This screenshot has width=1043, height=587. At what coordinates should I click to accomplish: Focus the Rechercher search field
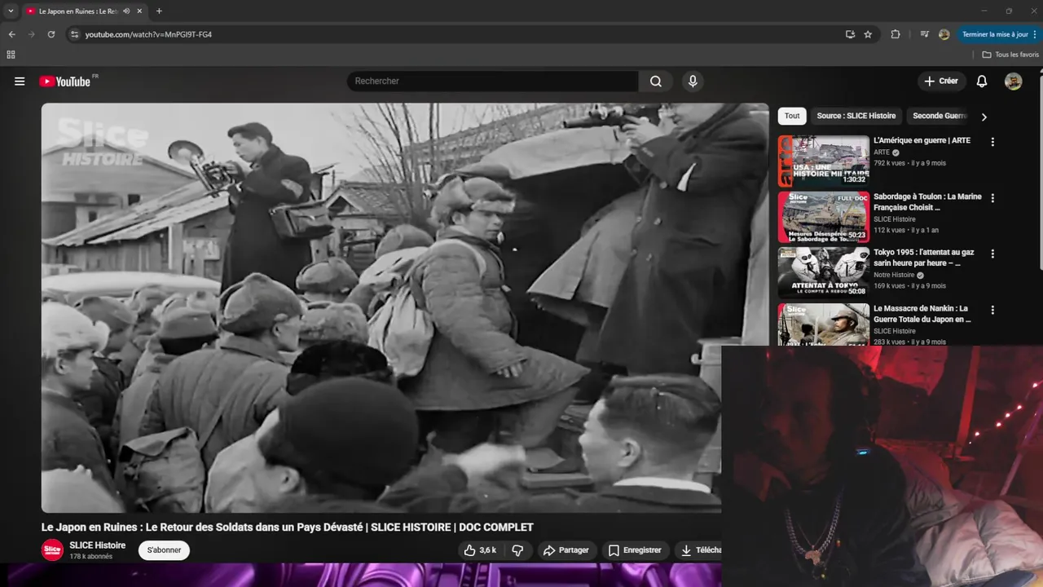493,82
